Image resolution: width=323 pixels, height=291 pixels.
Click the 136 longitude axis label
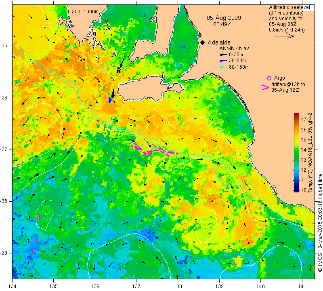[x=95, y=286]
